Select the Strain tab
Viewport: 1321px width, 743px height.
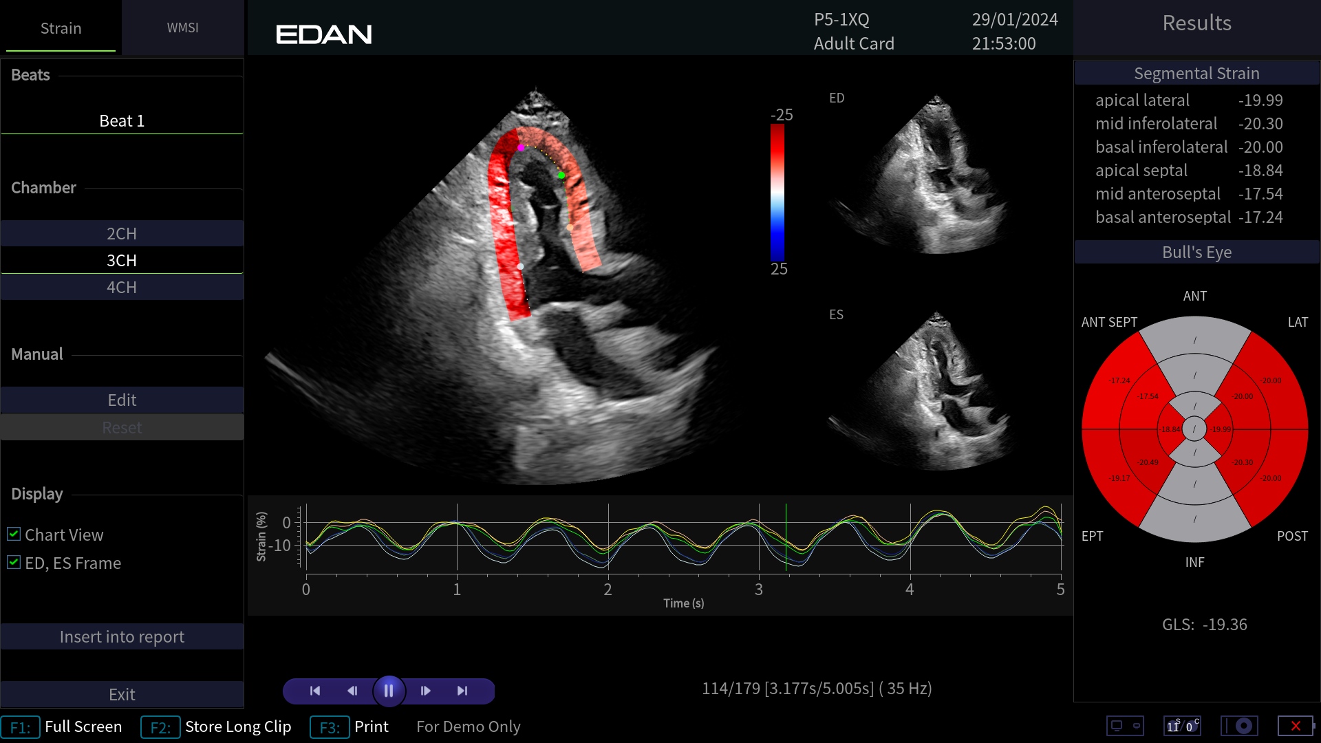point(61,28)
